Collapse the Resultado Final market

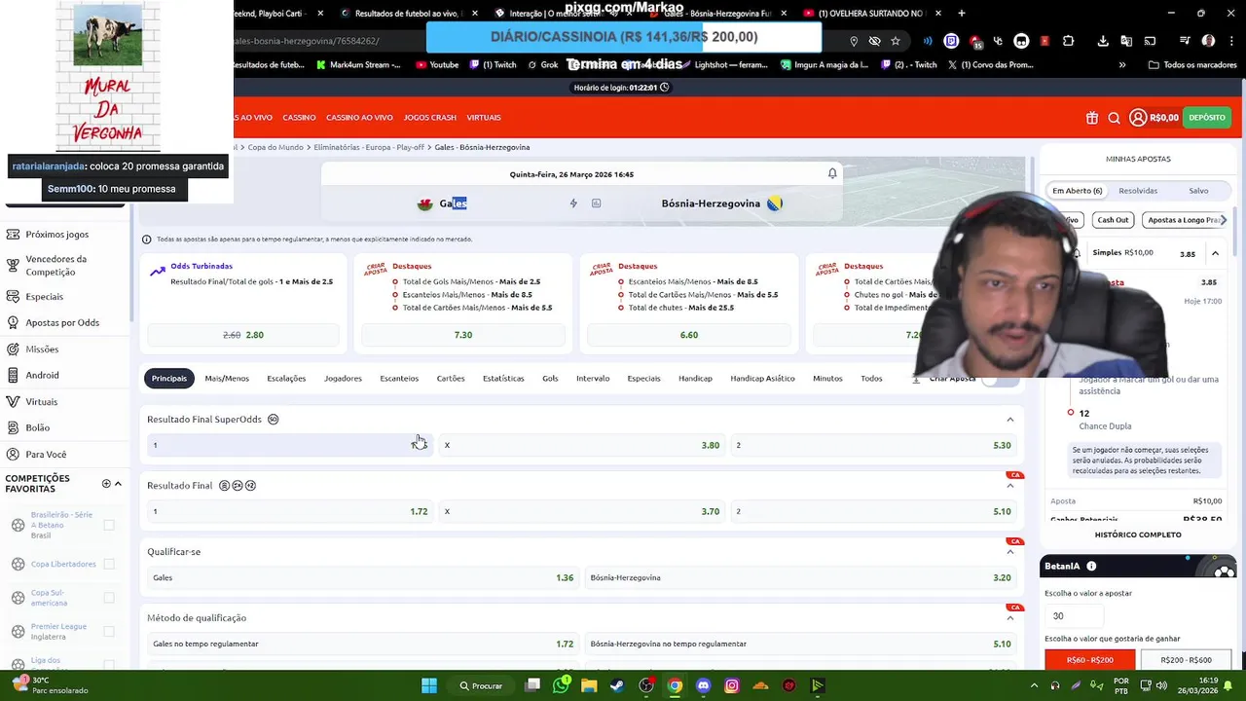tap(1009, 486)
